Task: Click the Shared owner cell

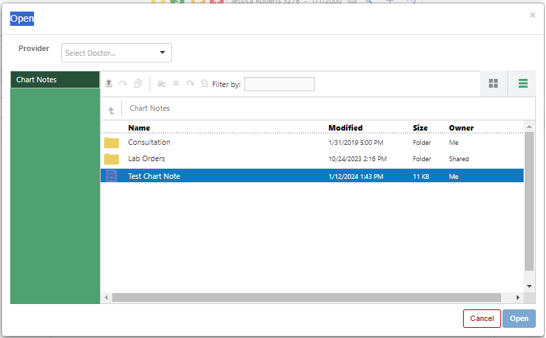Action: (458, 159)
